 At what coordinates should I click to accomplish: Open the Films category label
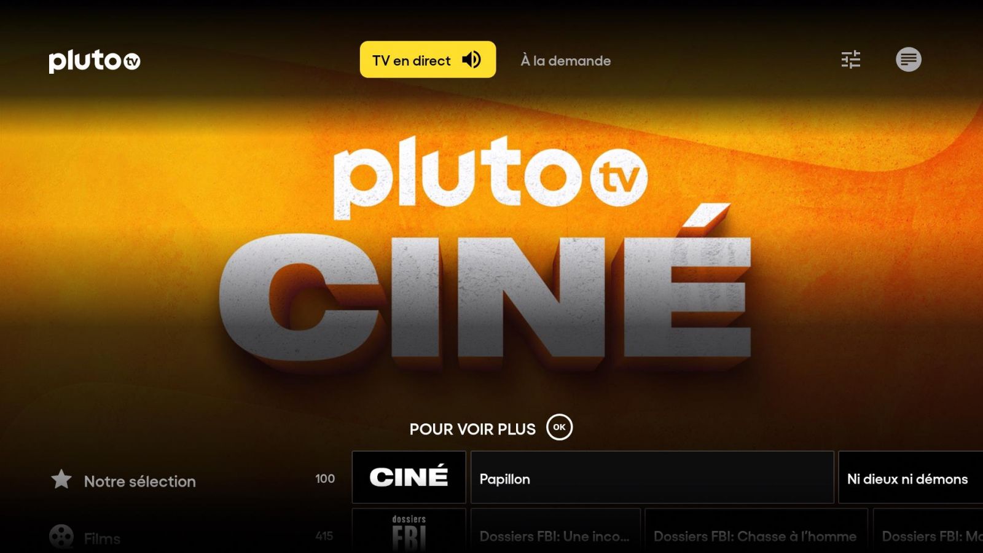(102, 539)
